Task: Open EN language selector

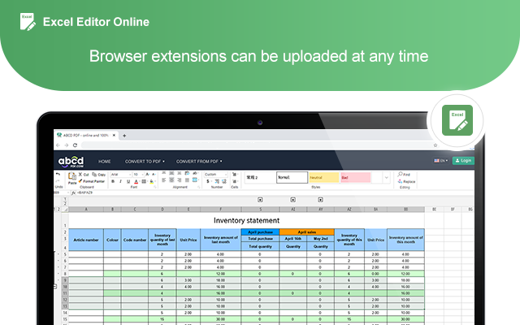Action: point(440,161)
